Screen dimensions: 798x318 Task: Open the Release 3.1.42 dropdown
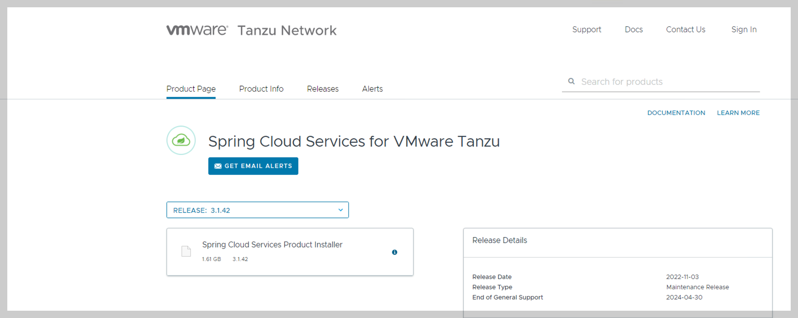click(257, 210)
